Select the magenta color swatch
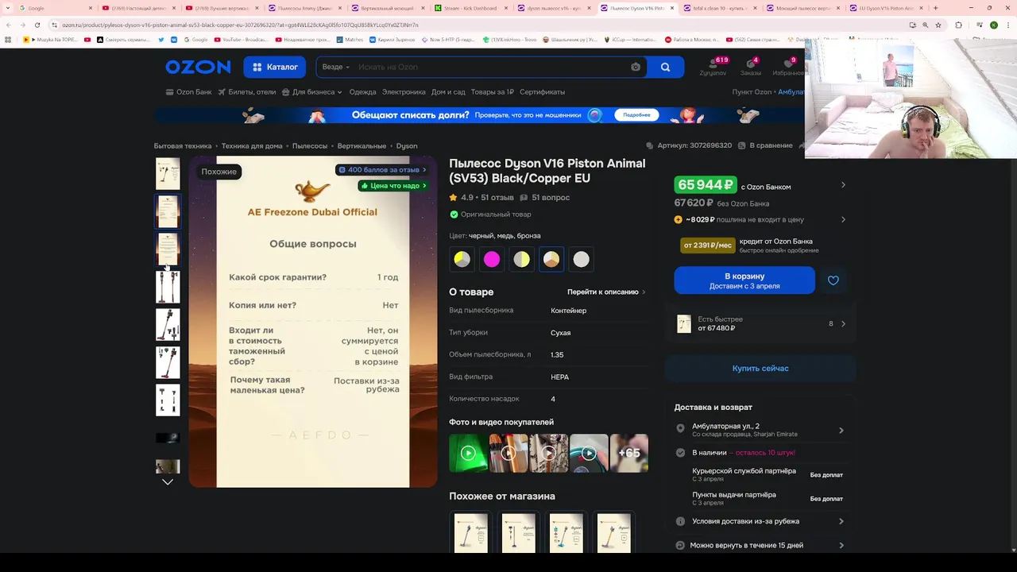1017x572 pixels. (492, 259)
